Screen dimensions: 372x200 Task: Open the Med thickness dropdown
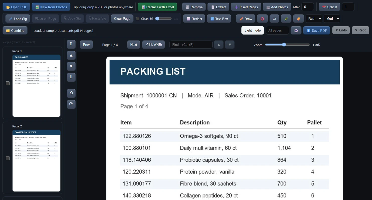[332, 19]
